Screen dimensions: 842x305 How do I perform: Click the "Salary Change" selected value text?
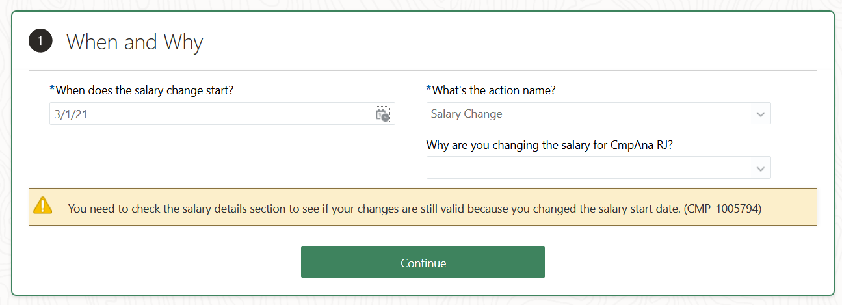point(466,114)
